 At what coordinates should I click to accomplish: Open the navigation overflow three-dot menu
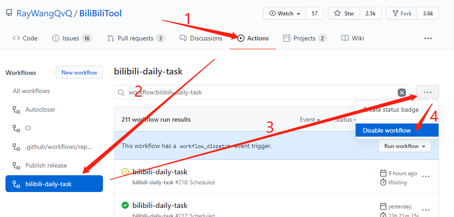click(x=428, y=39)
